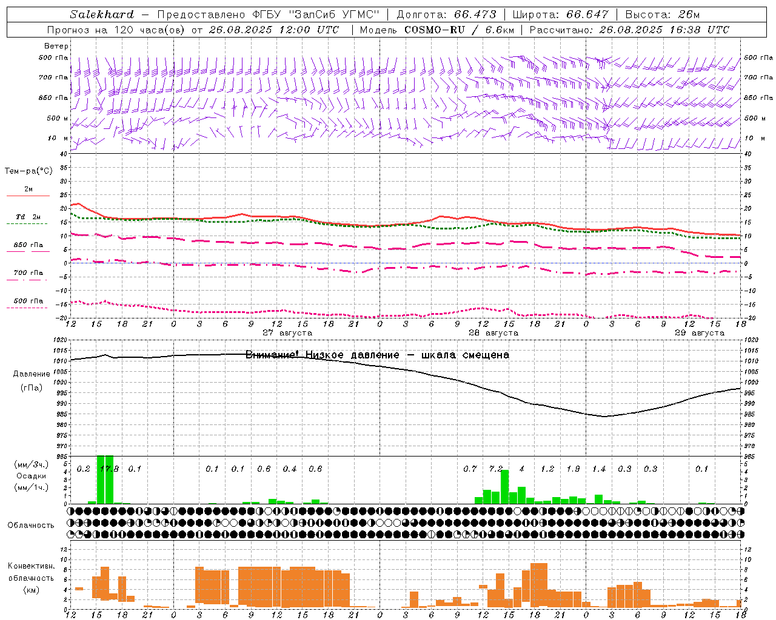Click the "Рассчитано: 26.08.2025 16:38 UTC" timestamp
The width and height of the screenshot is (776, 620).
pos(629,30)
